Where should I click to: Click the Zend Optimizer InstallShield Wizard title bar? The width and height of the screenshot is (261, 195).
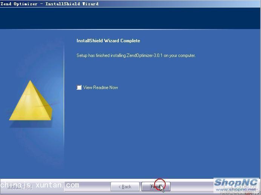click(x=130, y=4)
